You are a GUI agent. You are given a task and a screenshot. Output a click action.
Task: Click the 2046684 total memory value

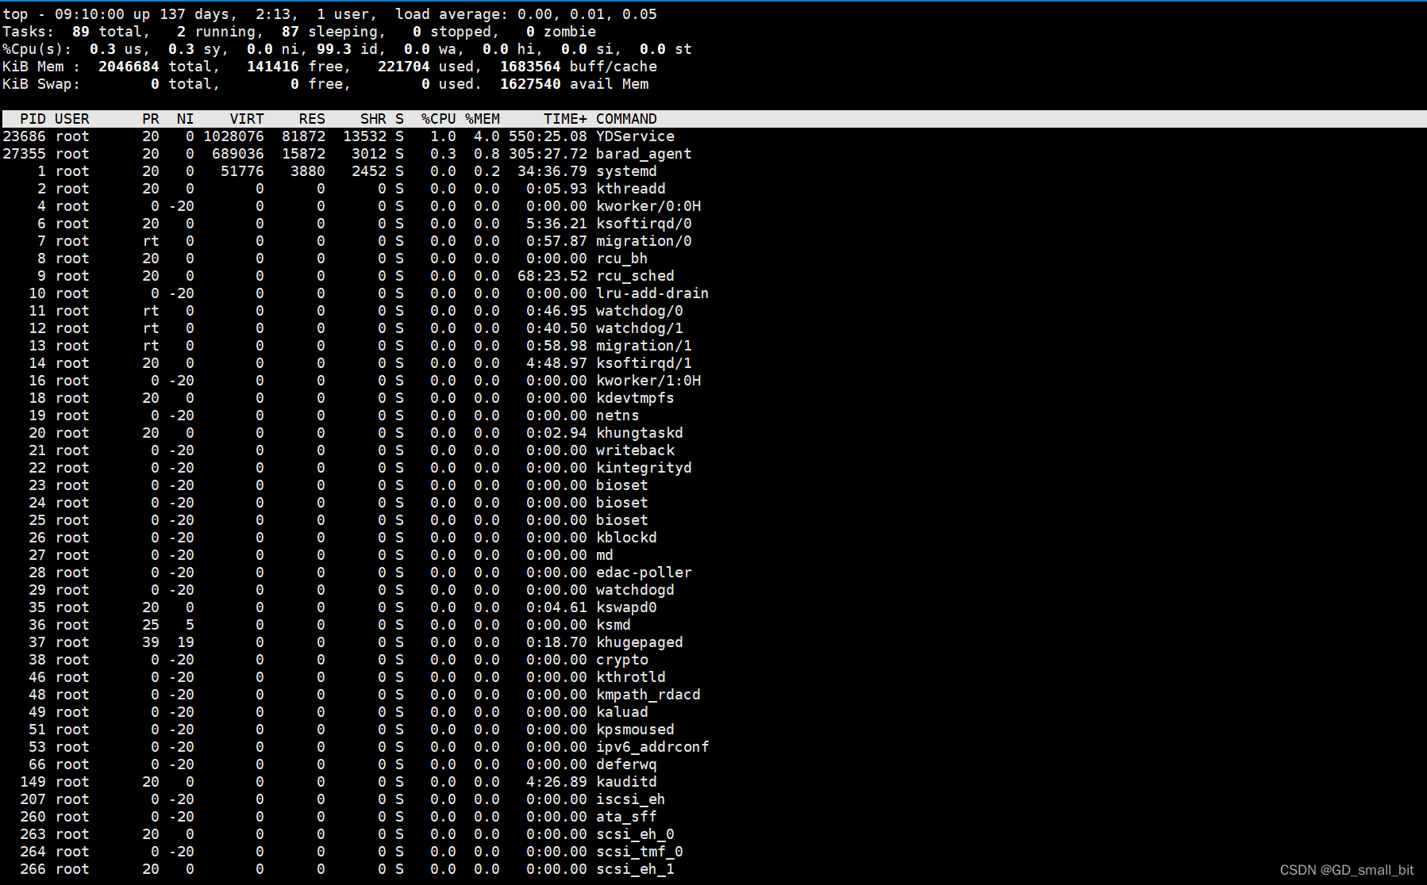(x=129, y=67)
